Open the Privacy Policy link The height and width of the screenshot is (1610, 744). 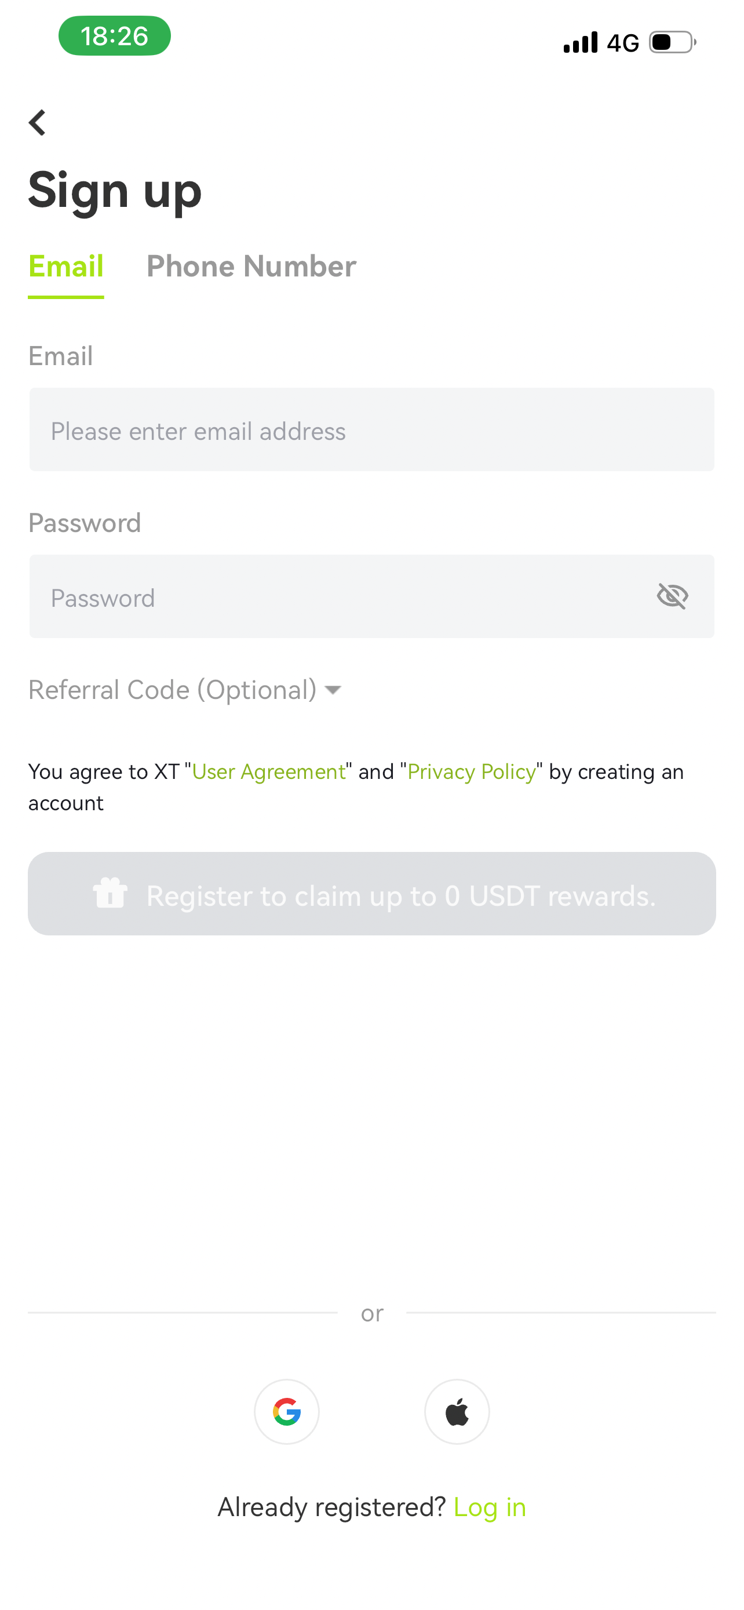472,771
